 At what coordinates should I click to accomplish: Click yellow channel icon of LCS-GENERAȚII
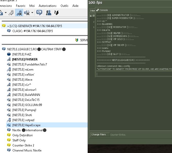[x=4, y=26]
